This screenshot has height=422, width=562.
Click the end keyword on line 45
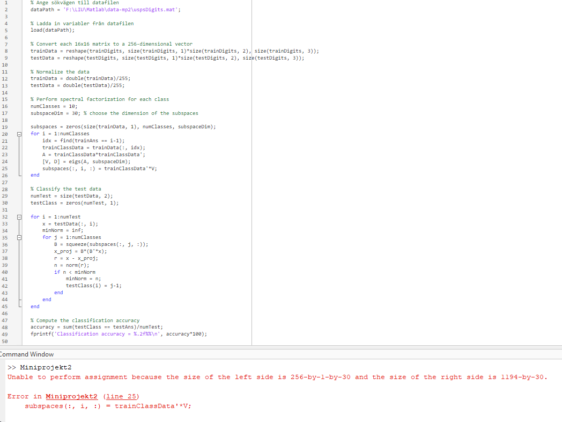[x=34, y=306]
